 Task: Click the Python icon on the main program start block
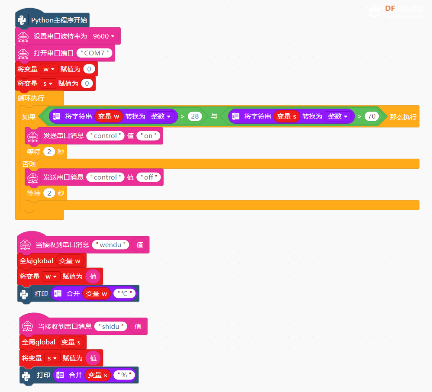(23, 20)
